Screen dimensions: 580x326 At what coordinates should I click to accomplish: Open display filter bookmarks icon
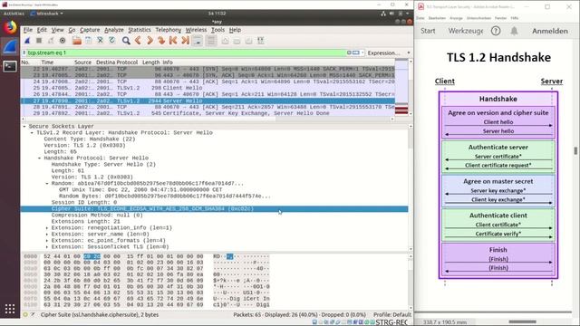(x=24, y=53)
